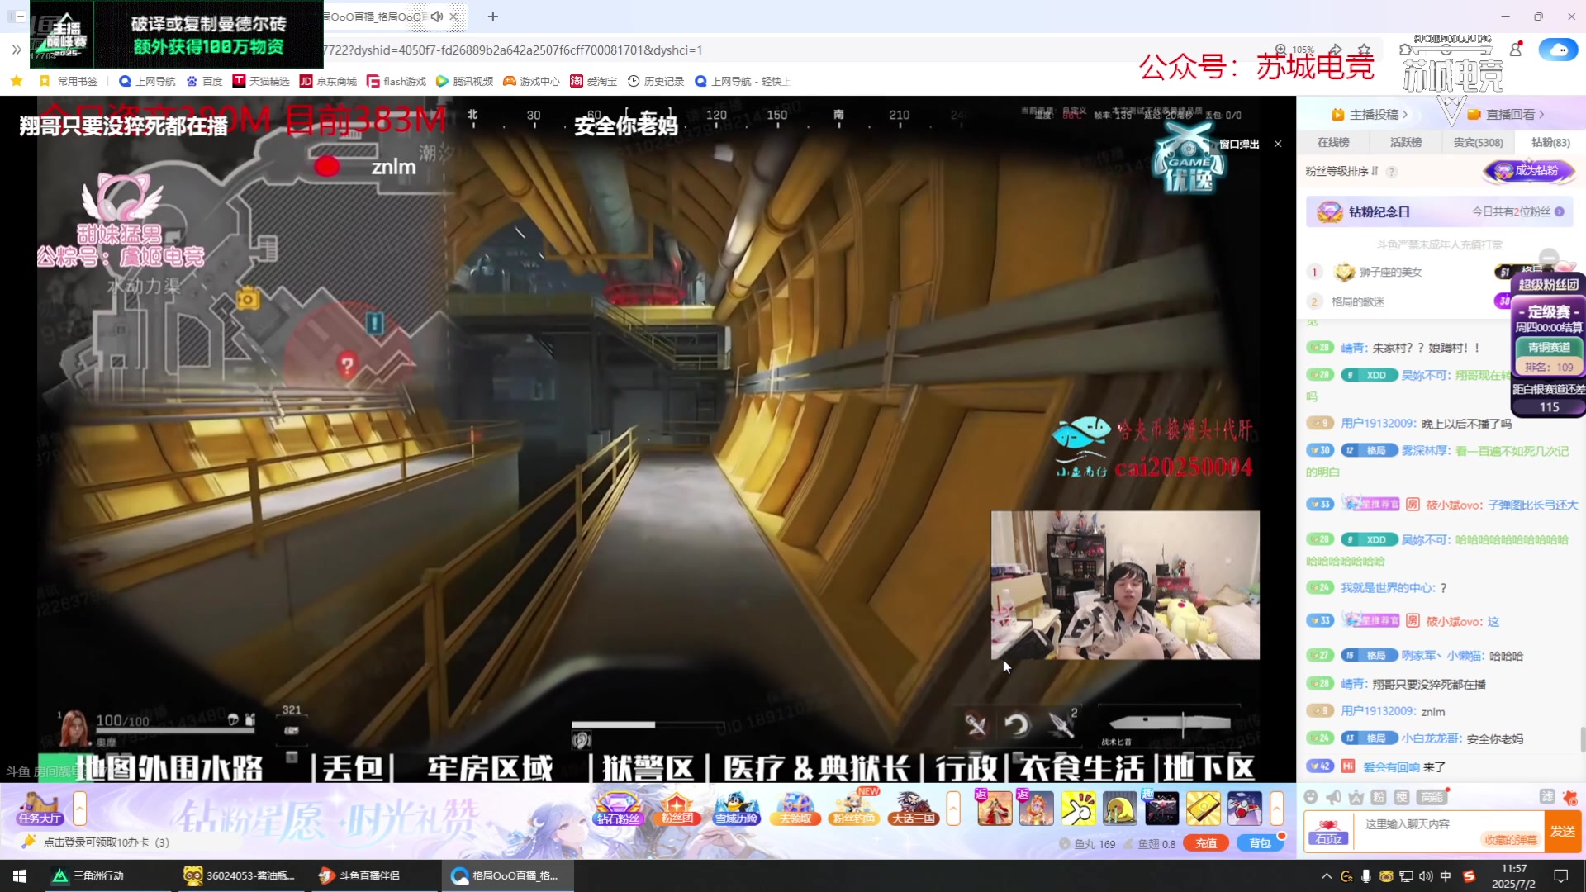Image resolution: width=1586 pixels, height=892 pixels.
Task: Click the 充值 recharge button
Action: click(1206, 843)
